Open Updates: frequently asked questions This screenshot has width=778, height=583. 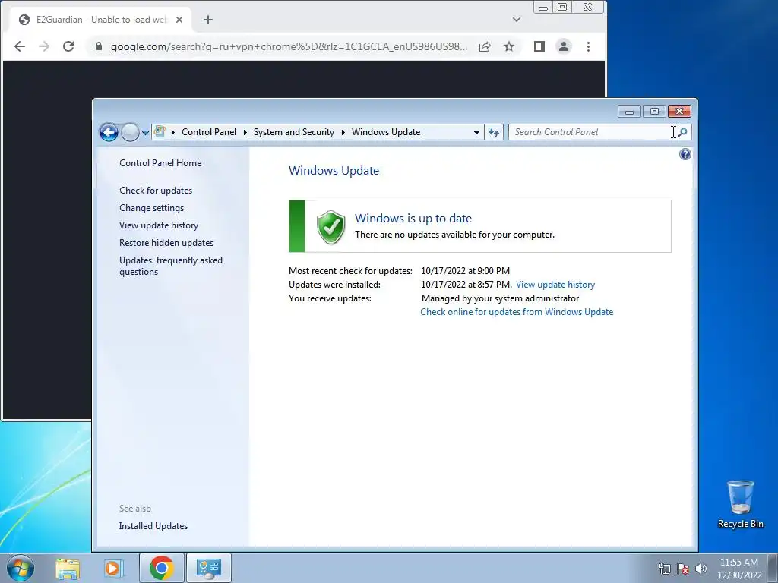tap(171, 266)
